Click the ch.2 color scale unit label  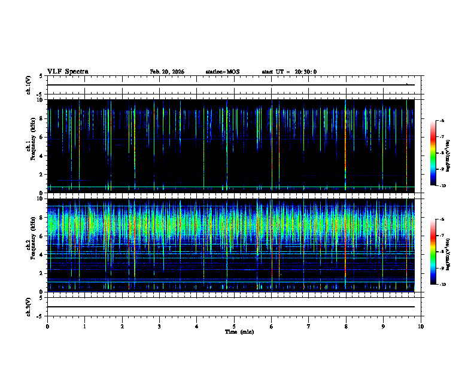448,254
